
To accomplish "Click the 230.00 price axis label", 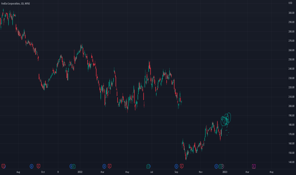I will point(291,78).
